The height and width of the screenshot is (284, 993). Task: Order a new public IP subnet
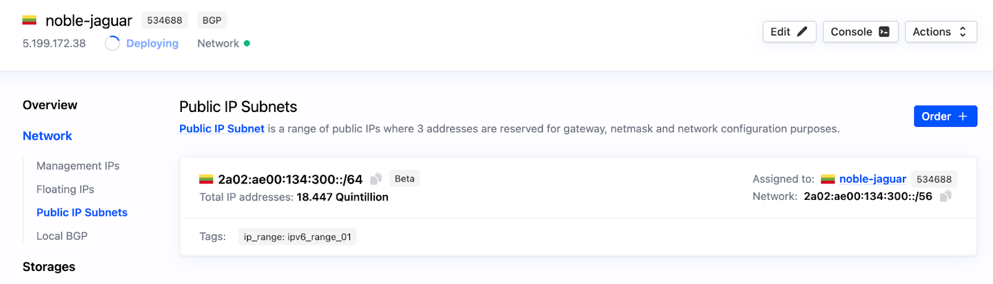(x=945, y=116)
